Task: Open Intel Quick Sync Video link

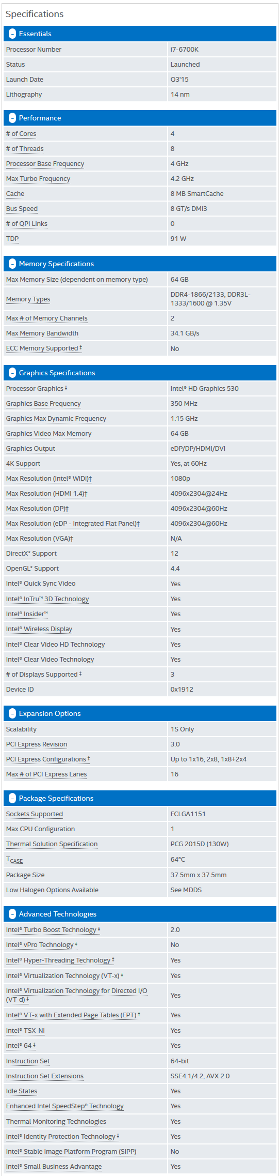Action: (41, 584)
